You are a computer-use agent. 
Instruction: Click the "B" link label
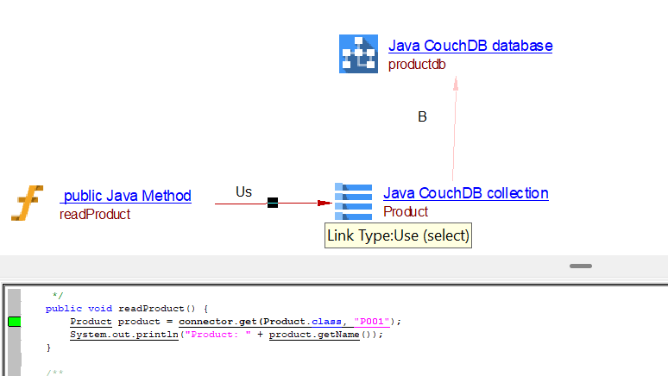point(422,117)
